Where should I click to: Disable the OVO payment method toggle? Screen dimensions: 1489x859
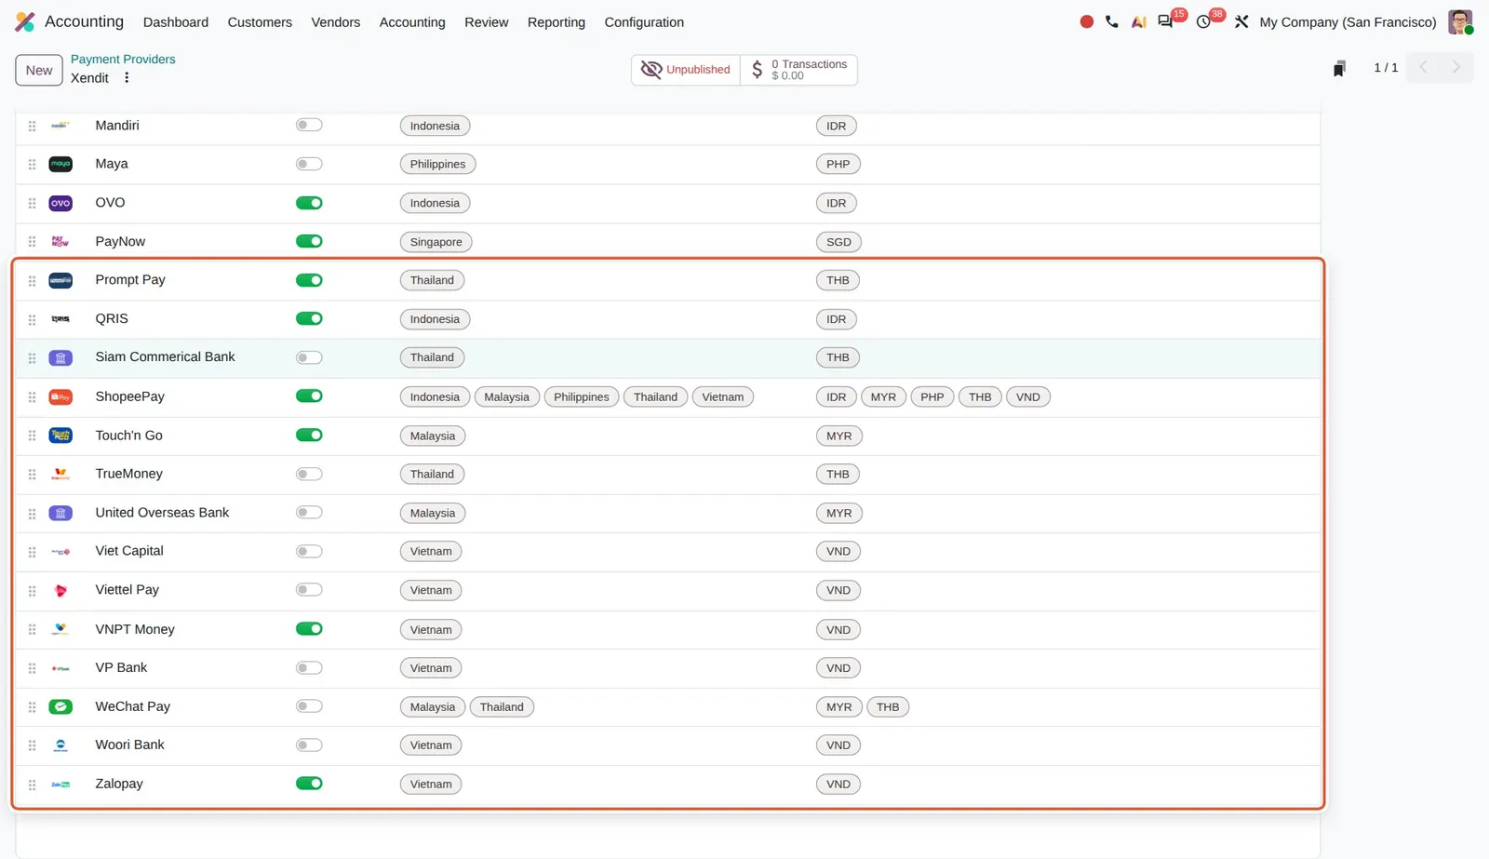point(309,203)
